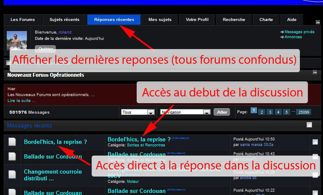Click roland's profile avatar picture
Screen dimensions: 323x195
[x=17, y=40]
